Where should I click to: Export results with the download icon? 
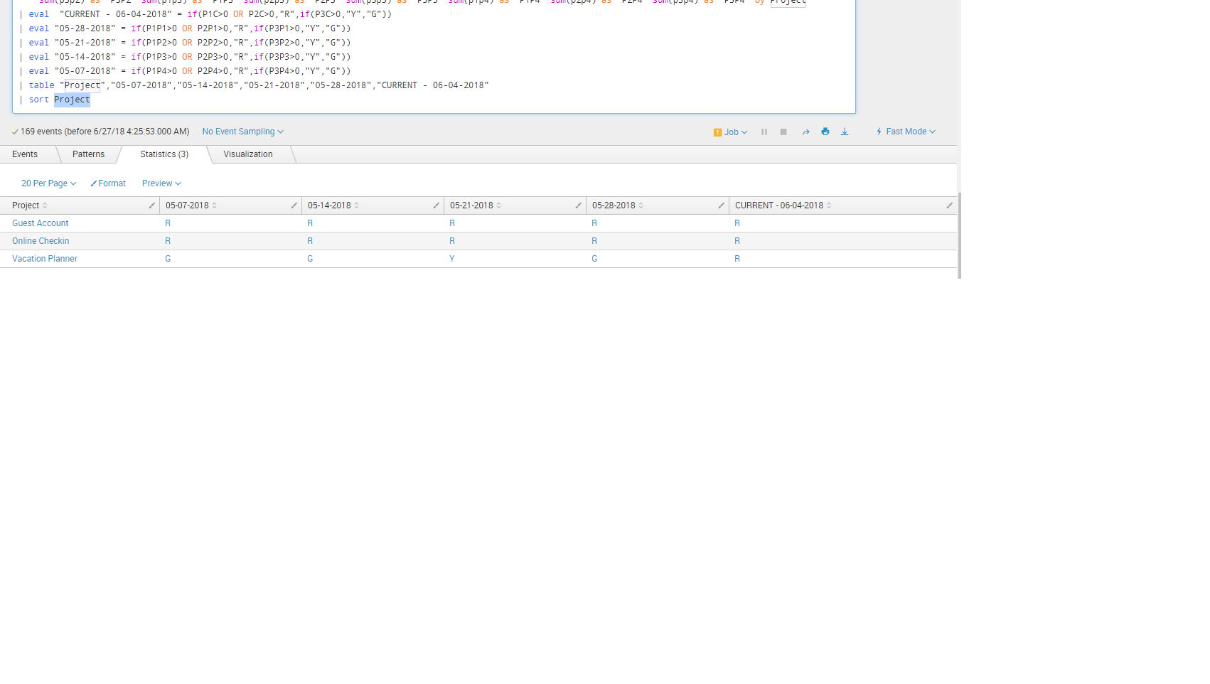click(845, 132)
